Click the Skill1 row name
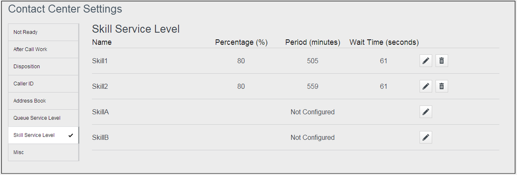Viewport: 517px width, 175px height. coord(100,61)
